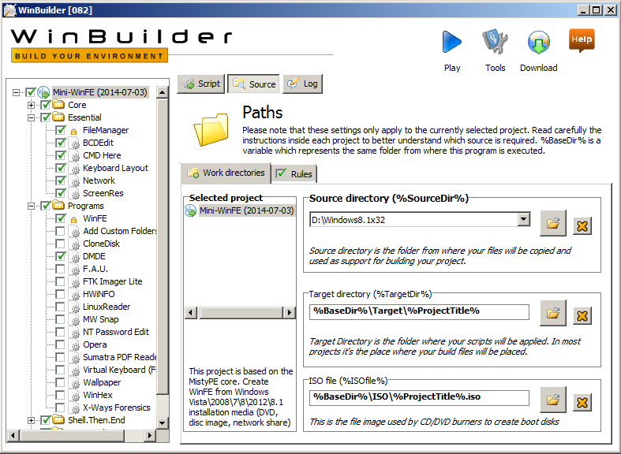Select the Source tab
Viewport: 621px width, 454px height.
click(253, 84)
